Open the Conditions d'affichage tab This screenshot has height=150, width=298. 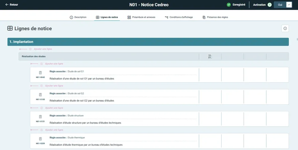click(x=178, y=17)
